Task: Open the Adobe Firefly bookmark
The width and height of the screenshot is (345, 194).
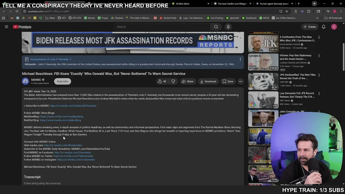Action: tap(168, 18)
